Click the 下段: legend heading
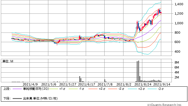This screenshot has height=106, width=188. click(7, 98)
